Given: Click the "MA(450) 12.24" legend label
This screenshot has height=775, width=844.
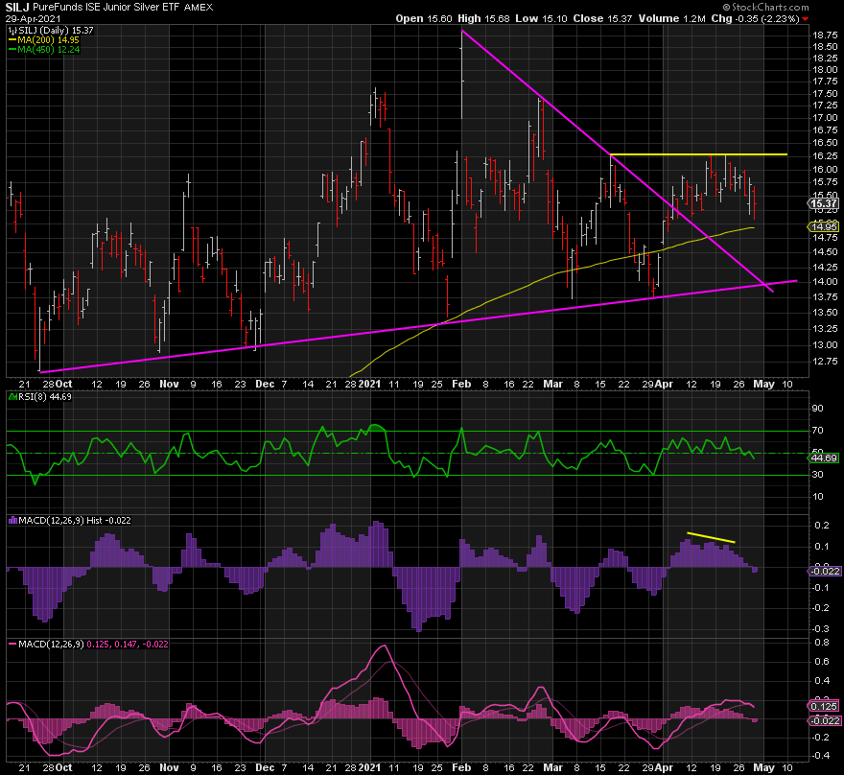Looking at the screenshot, I should coord(49,50).
